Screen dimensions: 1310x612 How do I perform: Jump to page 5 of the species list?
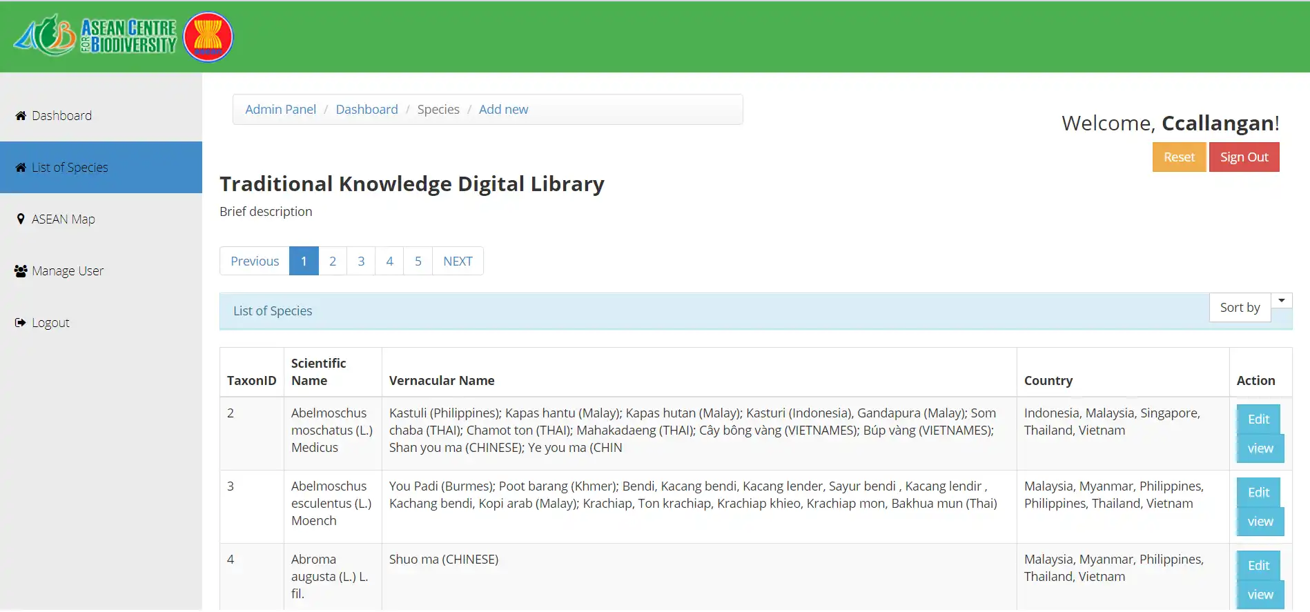pos(418,261)
